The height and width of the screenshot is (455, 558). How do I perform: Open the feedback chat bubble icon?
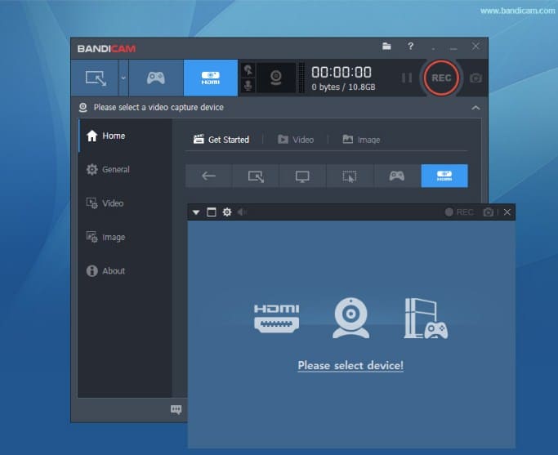176,409
